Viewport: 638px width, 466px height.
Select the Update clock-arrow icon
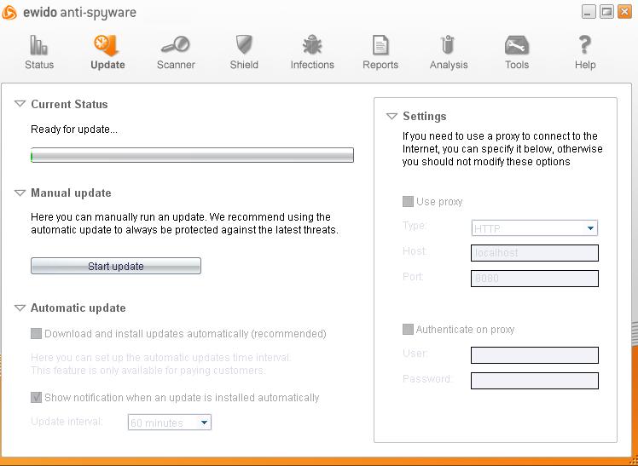[x=107, y=45]
